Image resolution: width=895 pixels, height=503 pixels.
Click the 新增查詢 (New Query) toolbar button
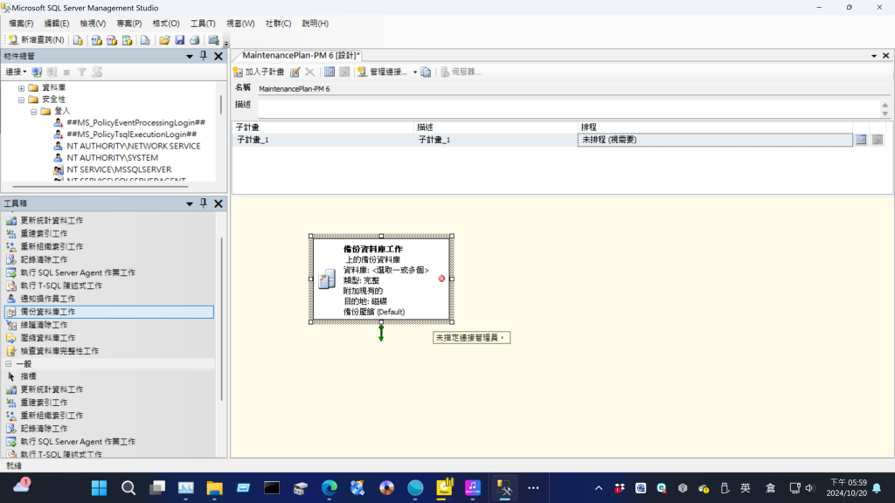point(37,40)
